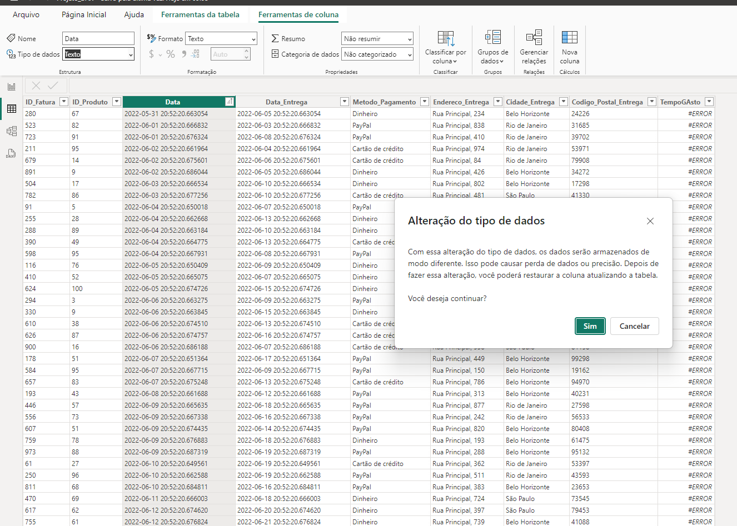This screenshot has height=526, width=737.
Task: Click the decimal places icon
Action: tap(196, 54)
